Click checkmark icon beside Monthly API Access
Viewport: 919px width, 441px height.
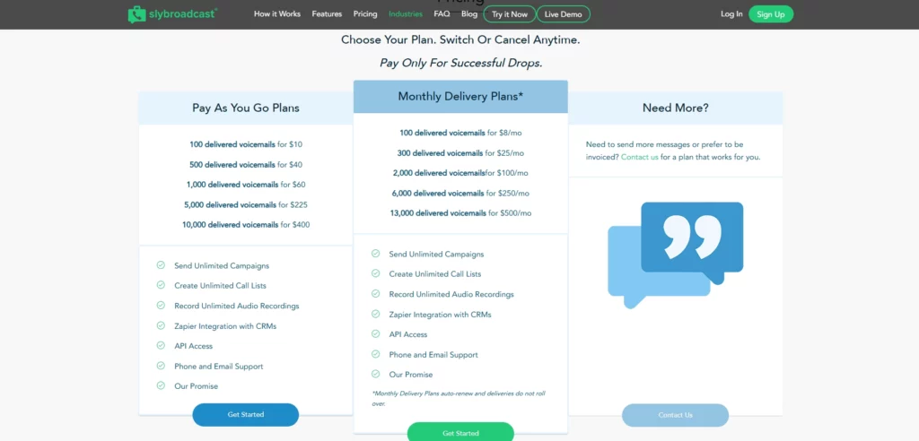(376, 334)
